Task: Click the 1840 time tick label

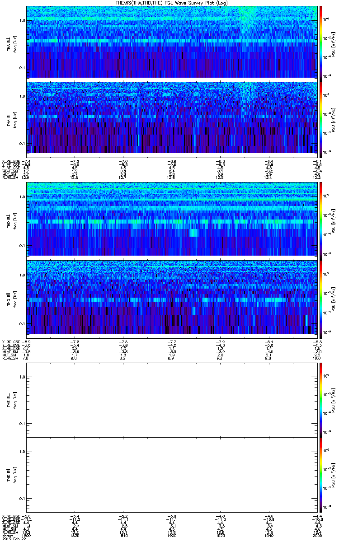Action: (123, 535)
